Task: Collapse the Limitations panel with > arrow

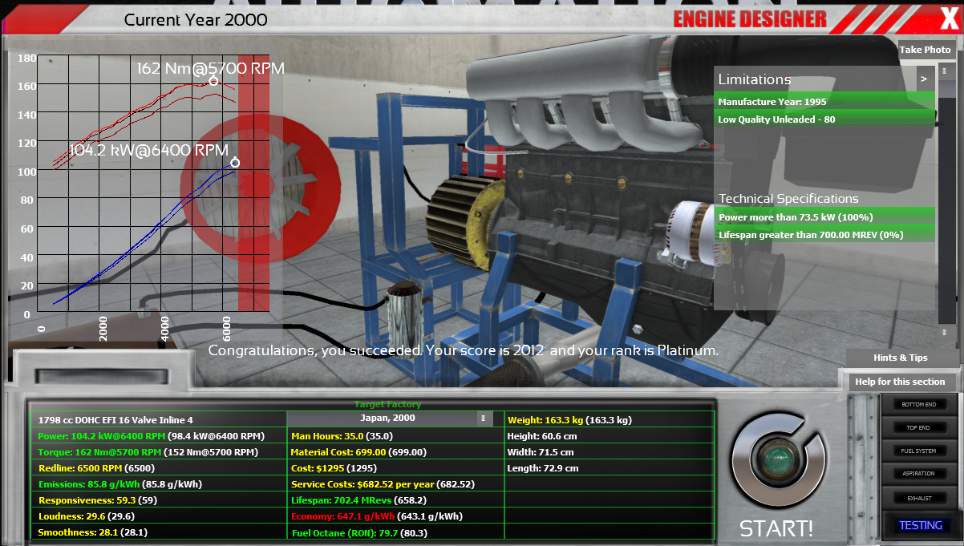Action: click(x=924, y=79)
